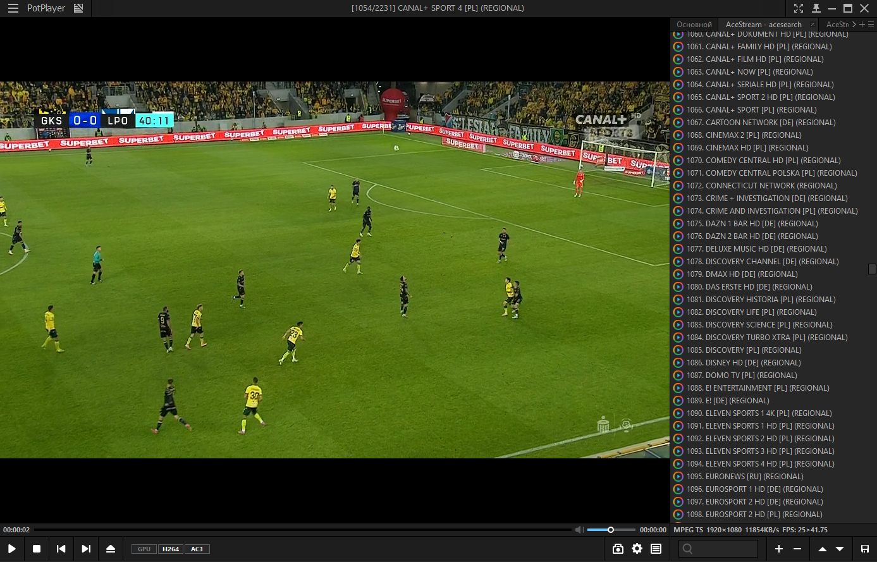Save the playlist with the floppy icon
This screenshot has width=877, height=562.
click(x=864, y=549)
